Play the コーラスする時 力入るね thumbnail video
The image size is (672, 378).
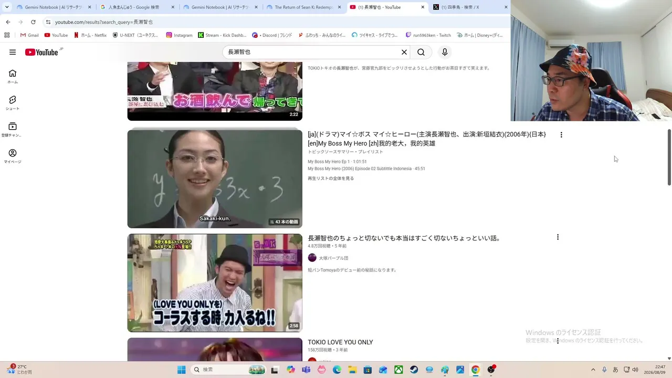click(215, 283)
